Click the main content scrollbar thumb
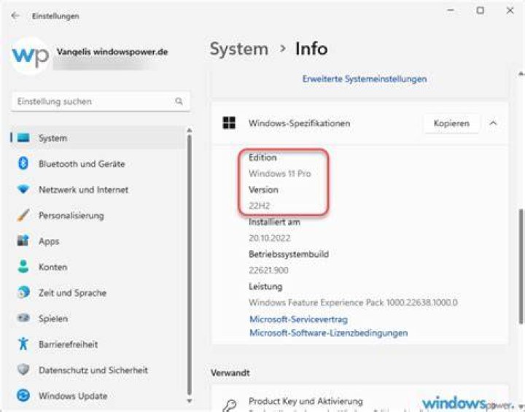 [521, 266]
